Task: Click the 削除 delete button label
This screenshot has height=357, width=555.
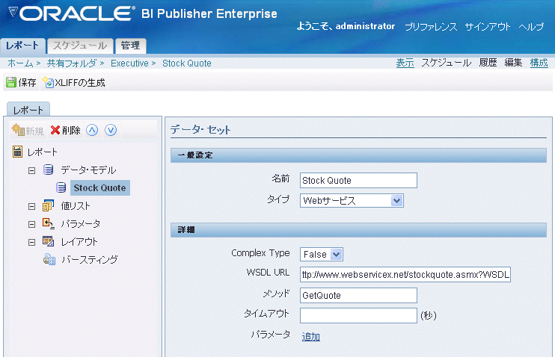Action: tap(71, 131)
